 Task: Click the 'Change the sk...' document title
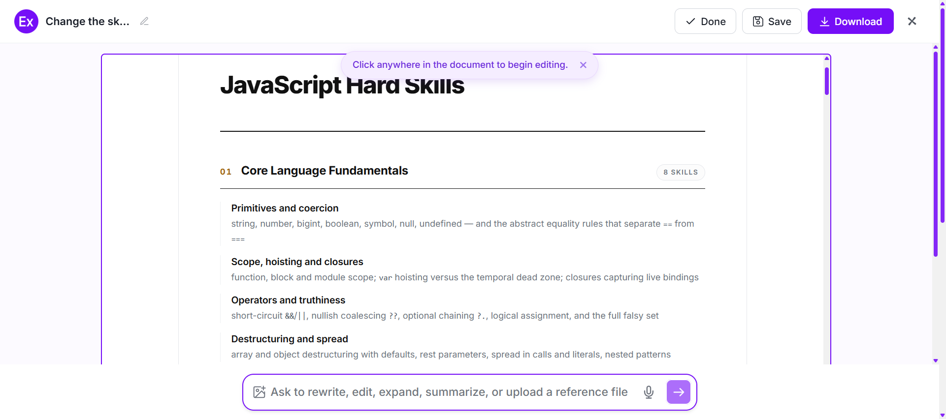tap(88, 22)
